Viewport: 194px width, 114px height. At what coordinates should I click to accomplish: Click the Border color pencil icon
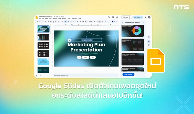[x=80, y=22]
